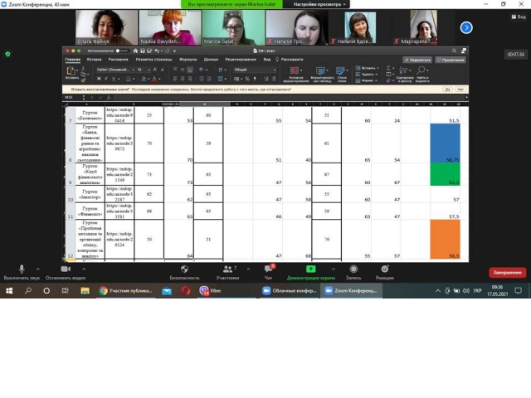Click Excel undo arrow icon
The image size is (531, 398).
[x=157, y=51]
